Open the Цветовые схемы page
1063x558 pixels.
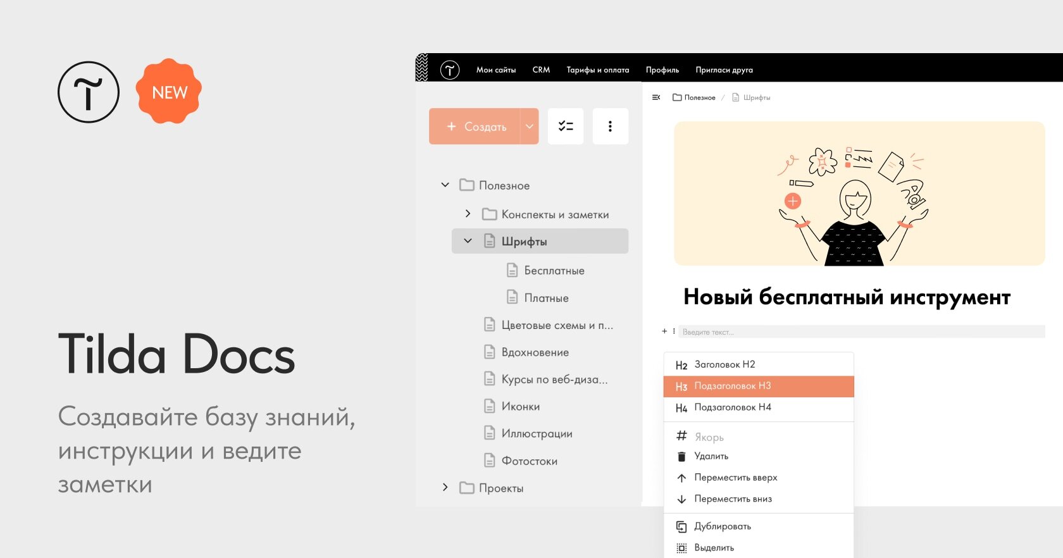[x=557, y=325]
